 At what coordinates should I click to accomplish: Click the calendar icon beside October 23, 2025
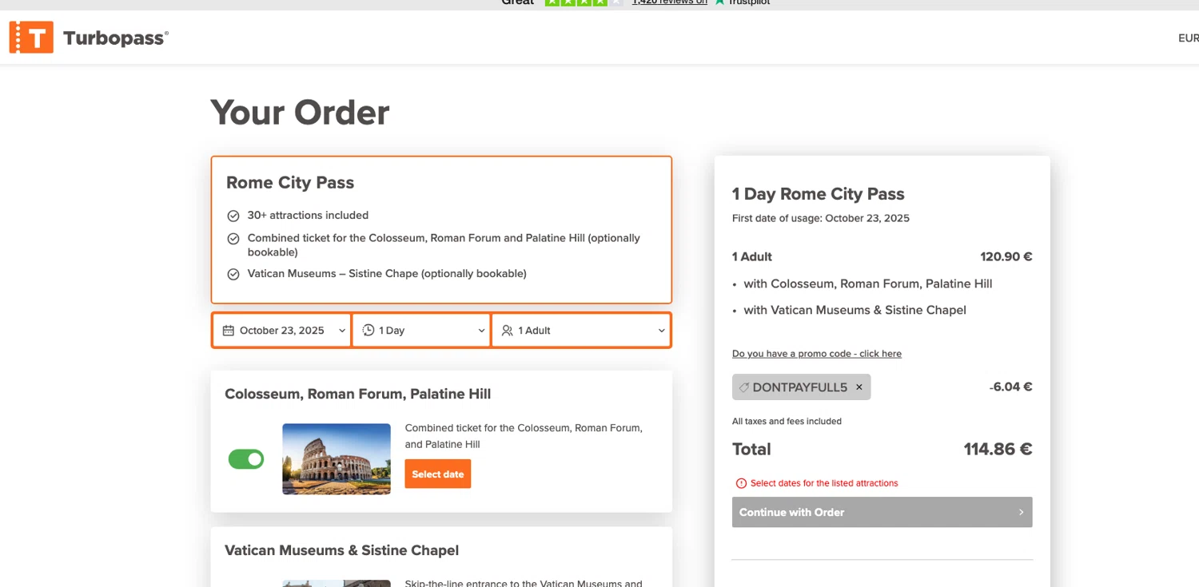(x=228, y=331)
